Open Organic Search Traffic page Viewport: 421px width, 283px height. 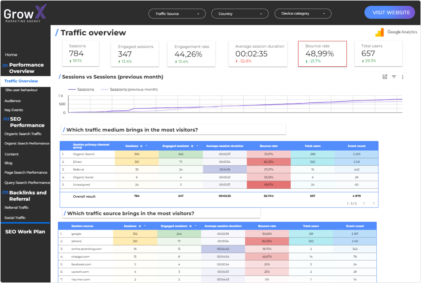(23, 134)
